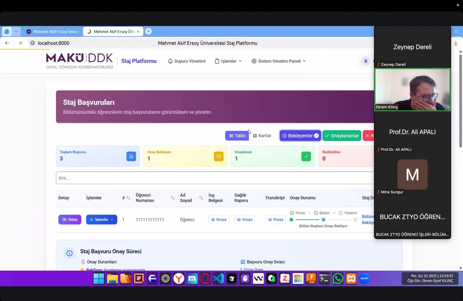Open WhatsApp from the taskbar
This screenshot has height=301, width=463.
click(338, 278)
